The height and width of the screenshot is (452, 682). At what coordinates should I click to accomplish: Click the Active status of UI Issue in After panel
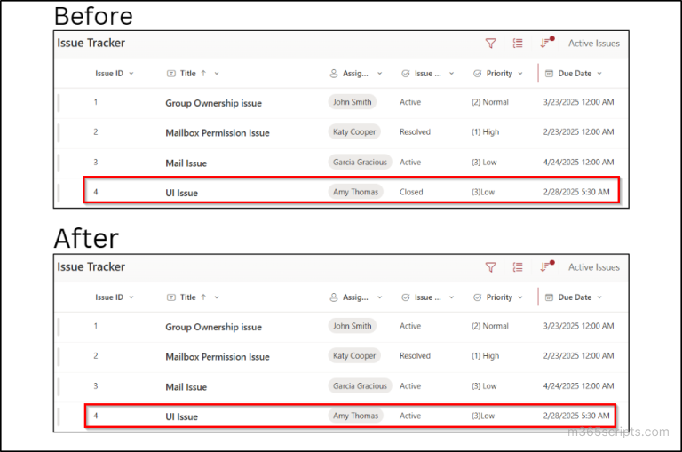point(410,416)
